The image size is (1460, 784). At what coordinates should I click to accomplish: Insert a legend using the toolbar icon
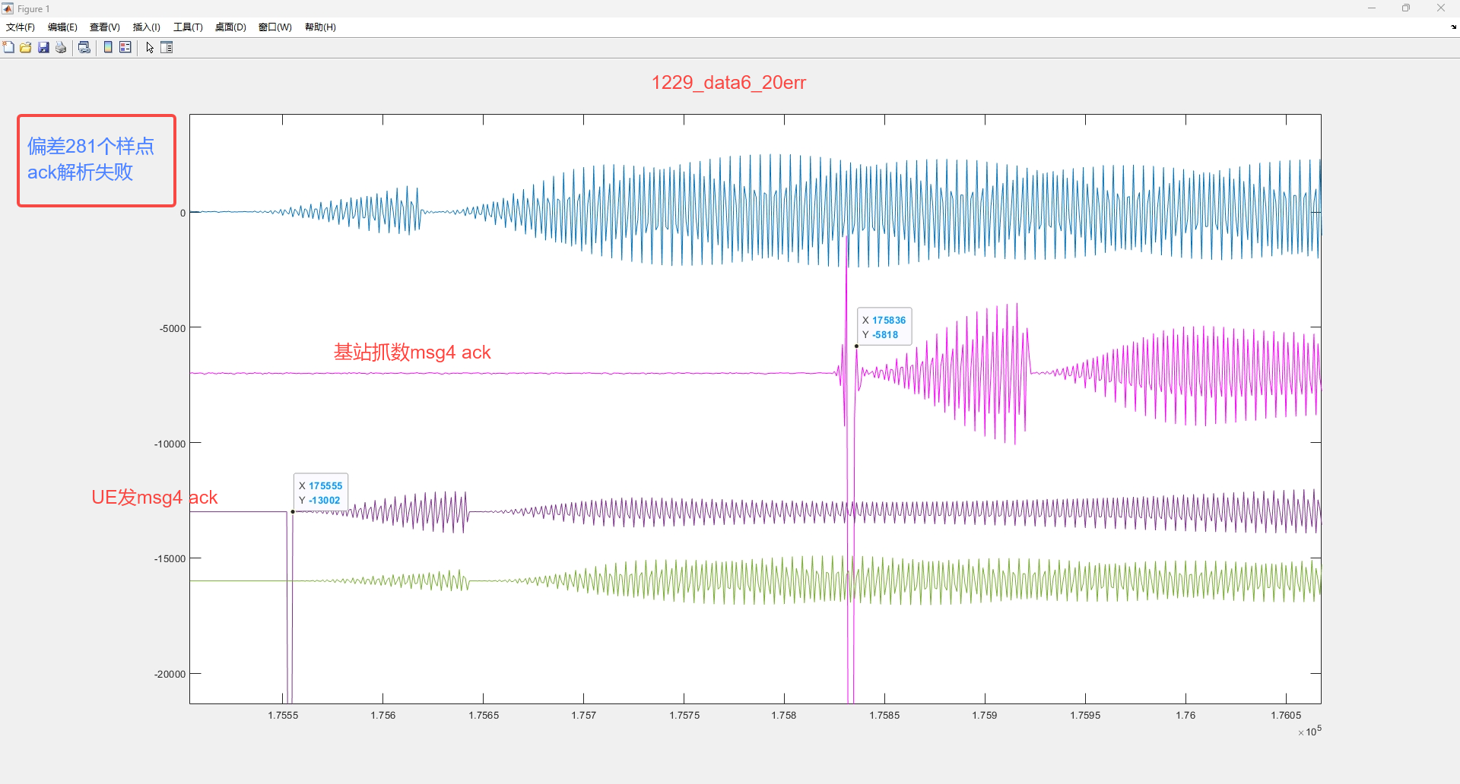tap(125, 48)
